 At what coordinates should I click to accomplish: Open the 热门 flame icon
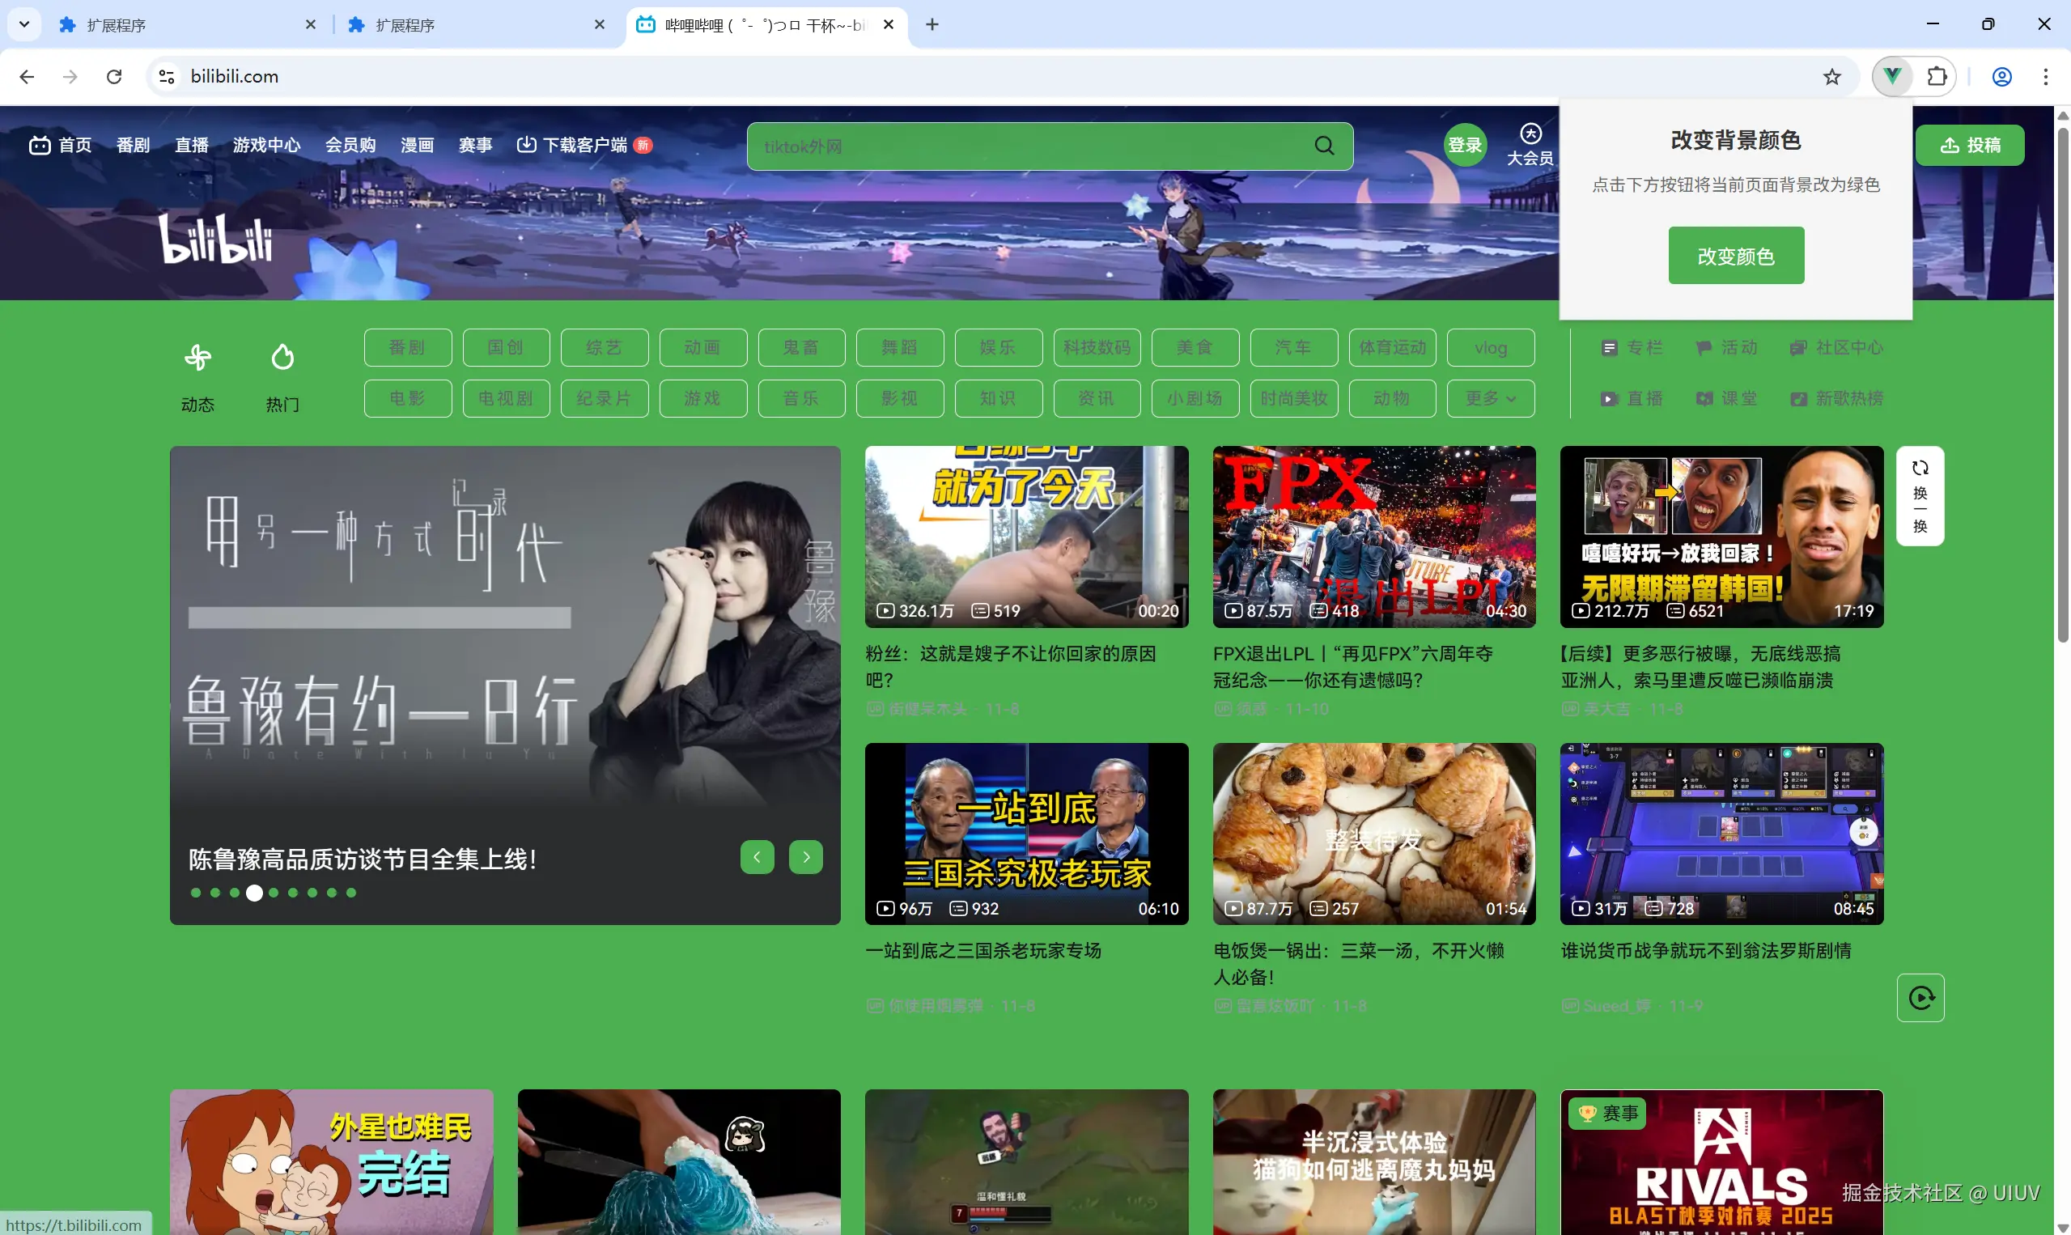point(282,356)
